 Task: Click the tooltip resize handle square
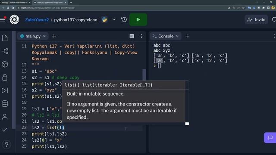(187, 124)
